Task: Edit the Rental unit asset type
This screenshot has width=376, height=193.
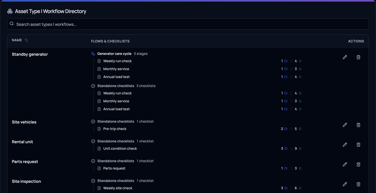Action: coord(345,144)
